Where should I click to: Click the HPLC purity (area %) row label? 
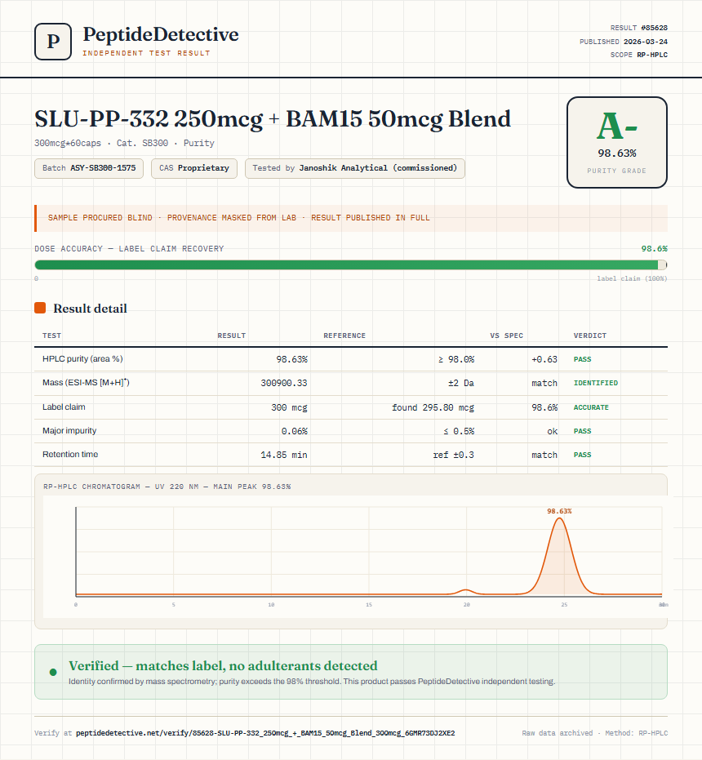82,358
